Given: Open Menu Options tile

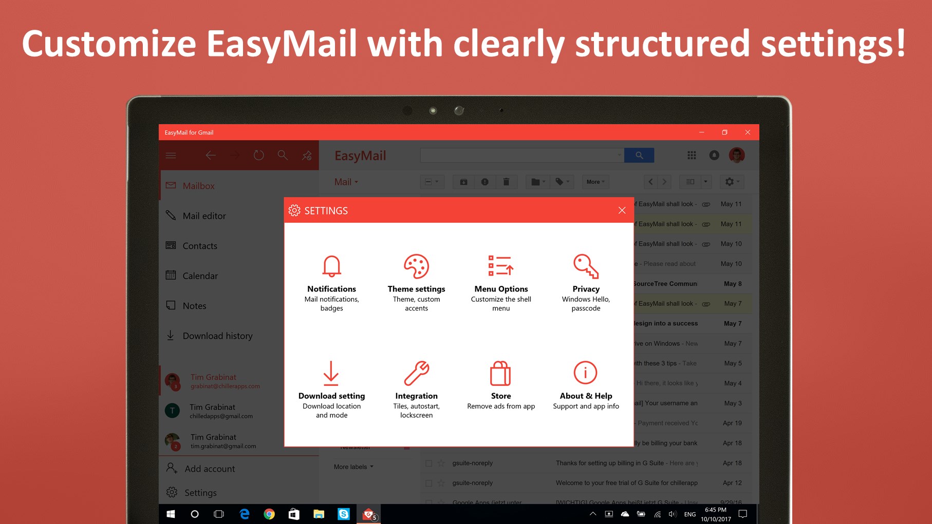Looking at the screenshot, I should pos(501,283).
